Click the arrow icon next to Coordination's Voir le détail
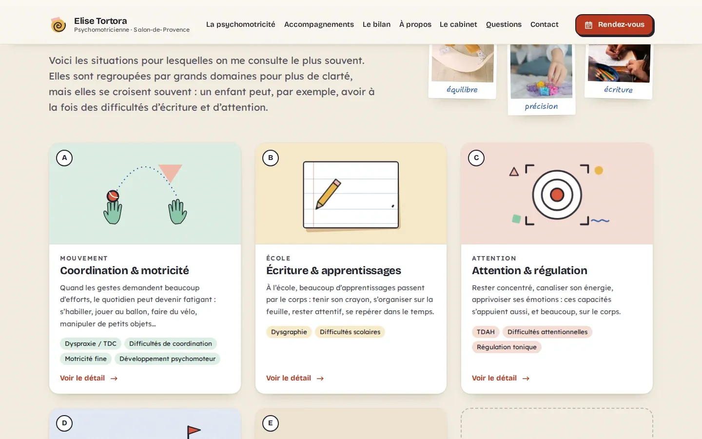This screenshot has width=702, height=439. (x=114, y=379)
